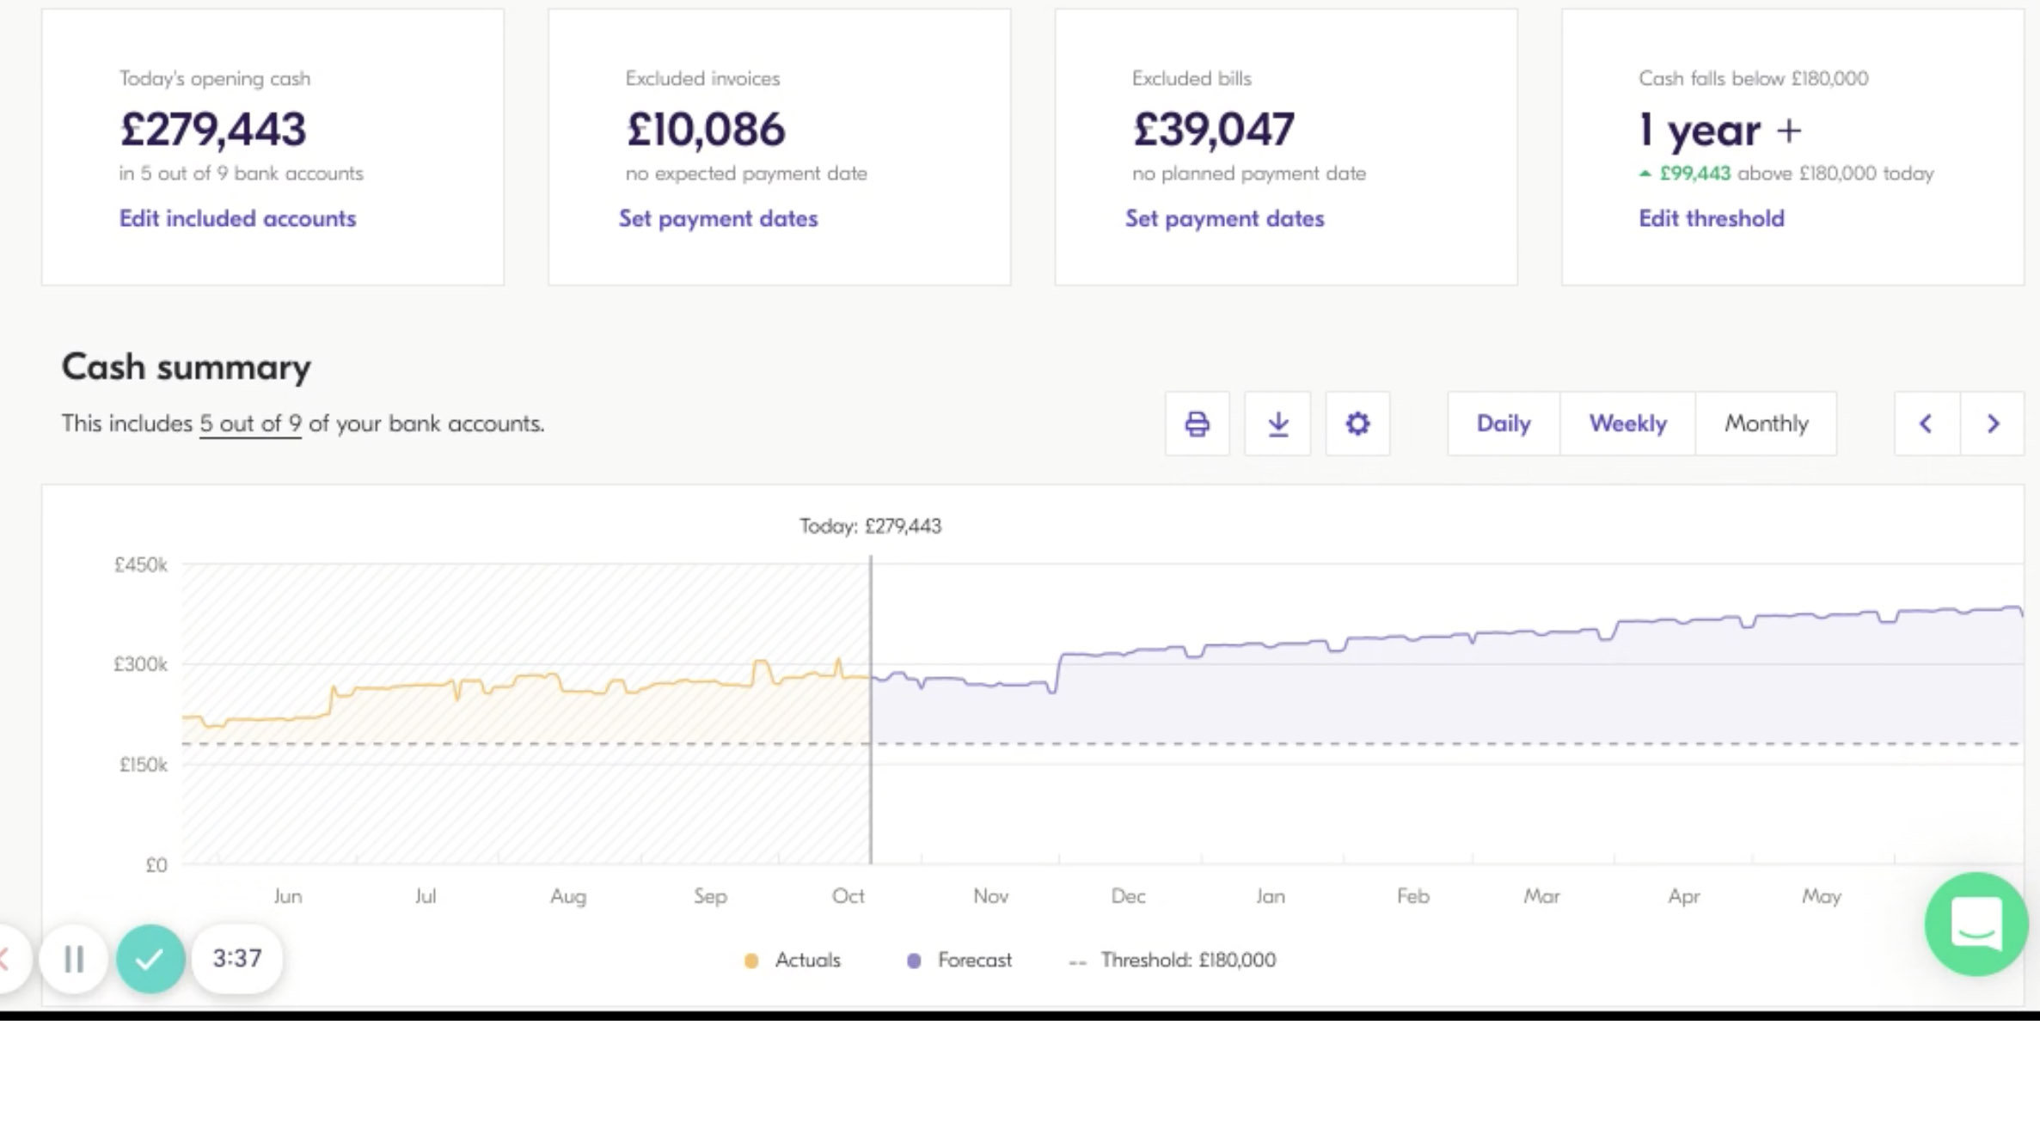Toggle the Threshold: £180,000 legend item
2040x1147 pixels.
1173,960
